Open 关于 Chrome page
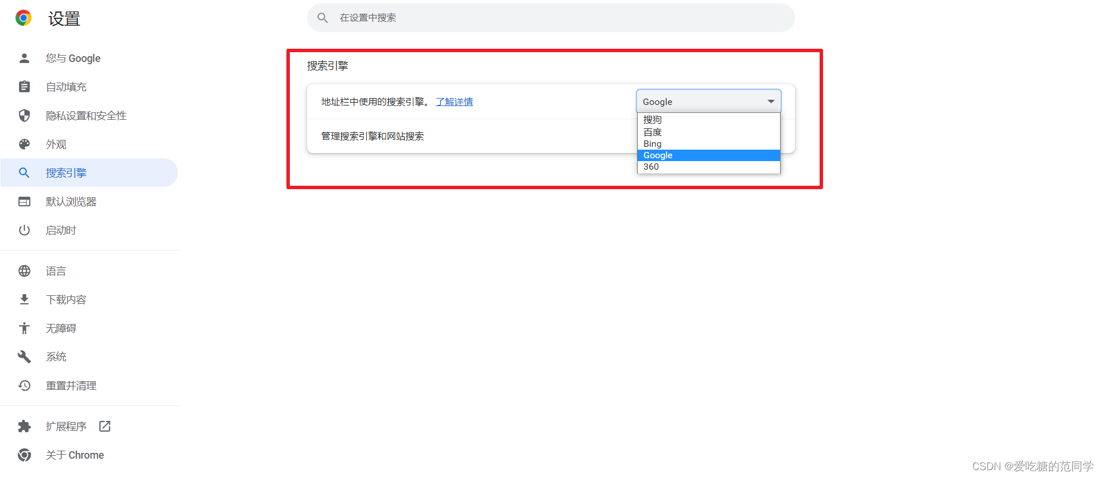 [x=90, y=455]
